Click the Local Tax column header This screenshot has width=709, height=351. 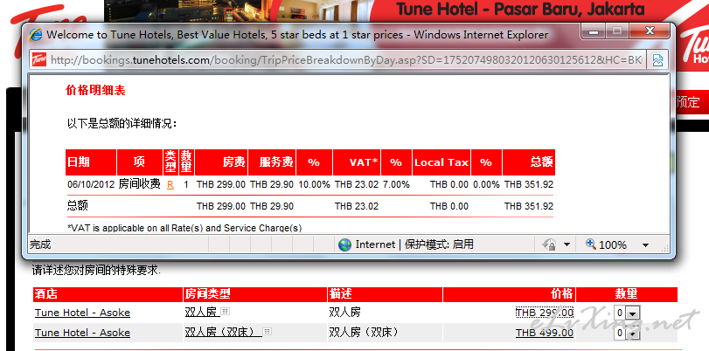(441, 162)
